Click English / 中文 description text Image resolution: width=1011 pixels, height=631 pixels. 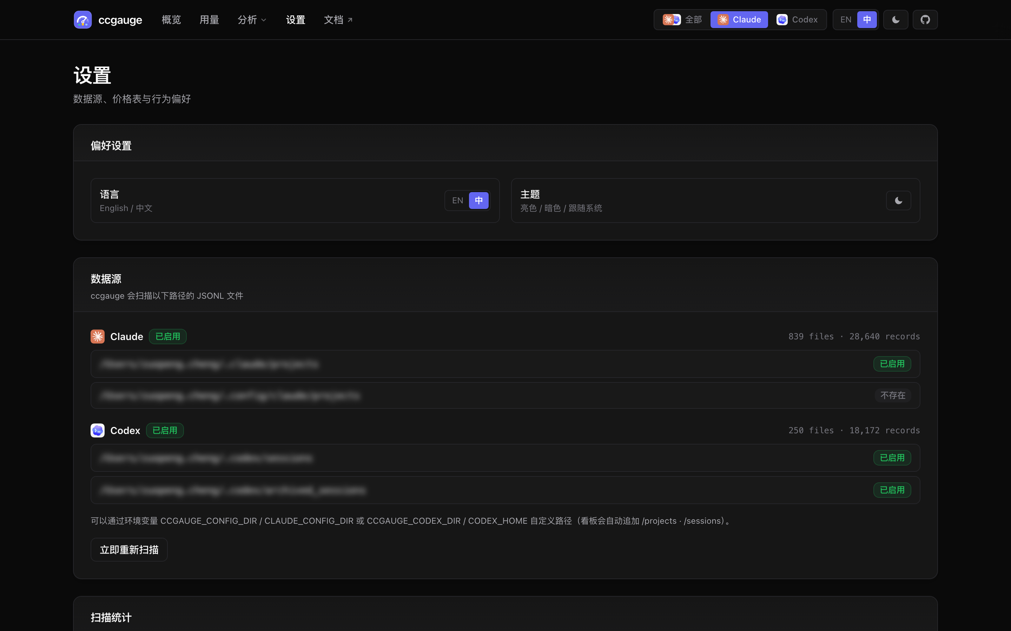(x=126, y=208)
